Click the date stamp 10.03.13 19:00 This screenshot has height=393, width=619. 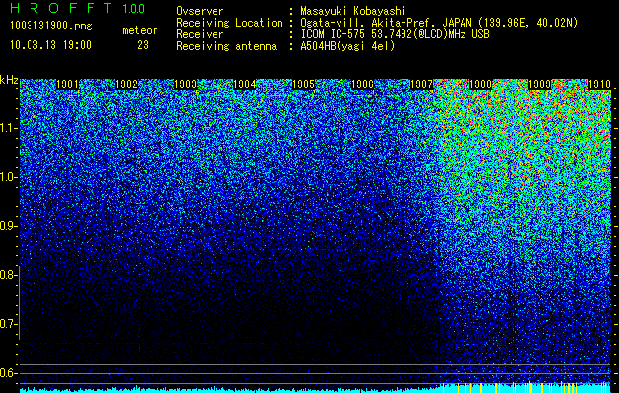(50, 45)
